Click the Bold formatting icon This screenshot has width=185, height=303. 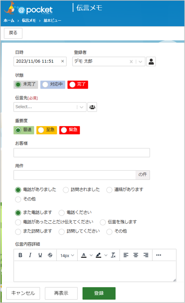tap(20, 255)
